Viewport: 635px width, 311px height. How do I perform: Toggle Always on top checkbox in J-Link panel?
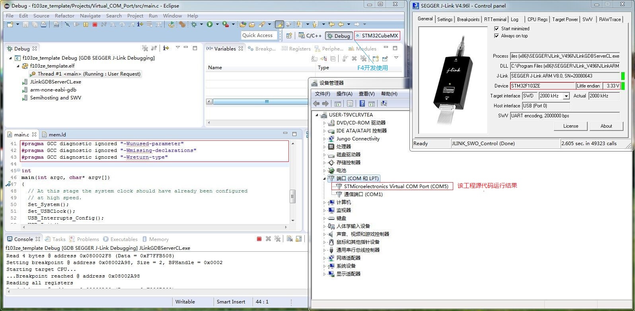tap(497, 36)
